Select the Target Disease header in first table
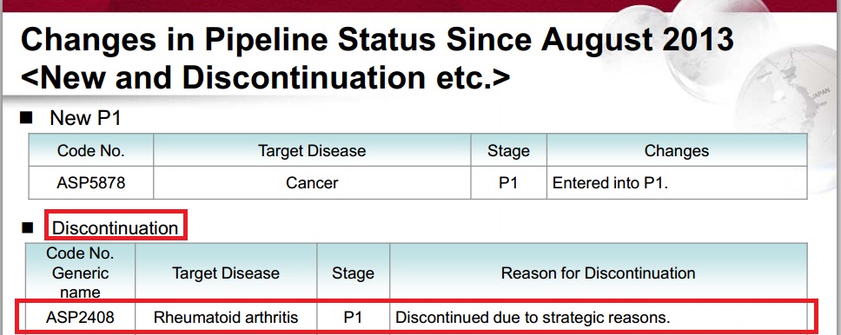841x335 pixels. pyautogui.click(x=312, y=151)
